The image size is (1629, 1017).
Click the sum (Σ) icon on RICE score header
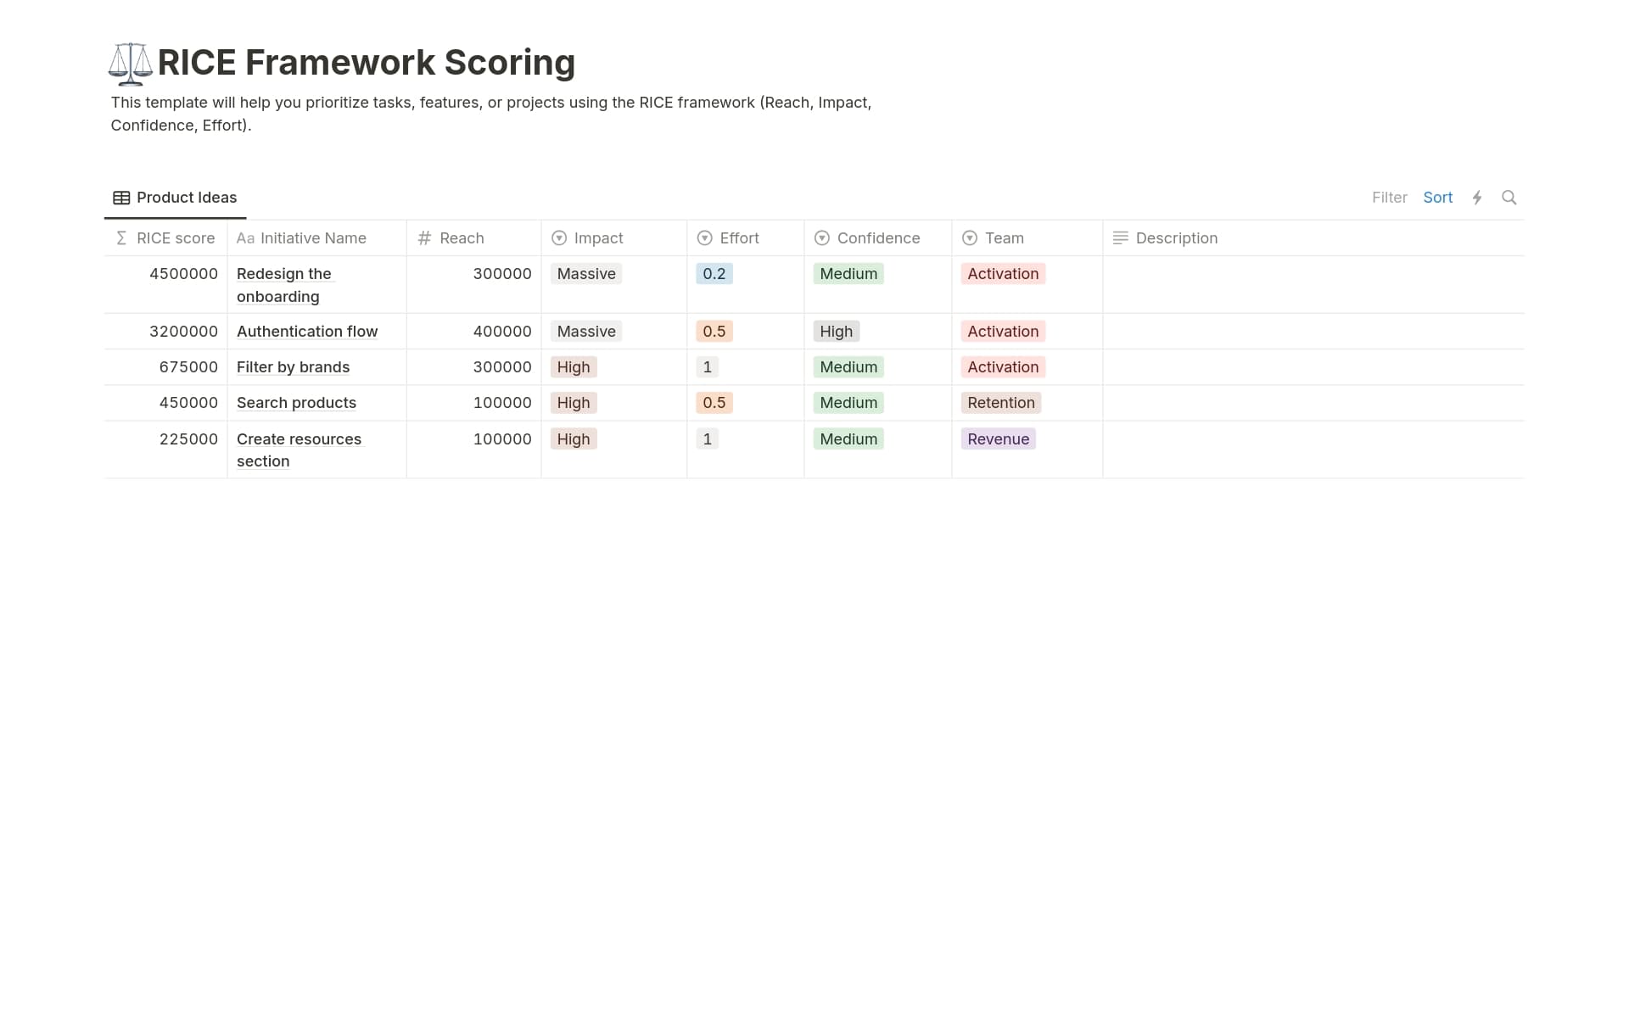(x=119, y=238)
